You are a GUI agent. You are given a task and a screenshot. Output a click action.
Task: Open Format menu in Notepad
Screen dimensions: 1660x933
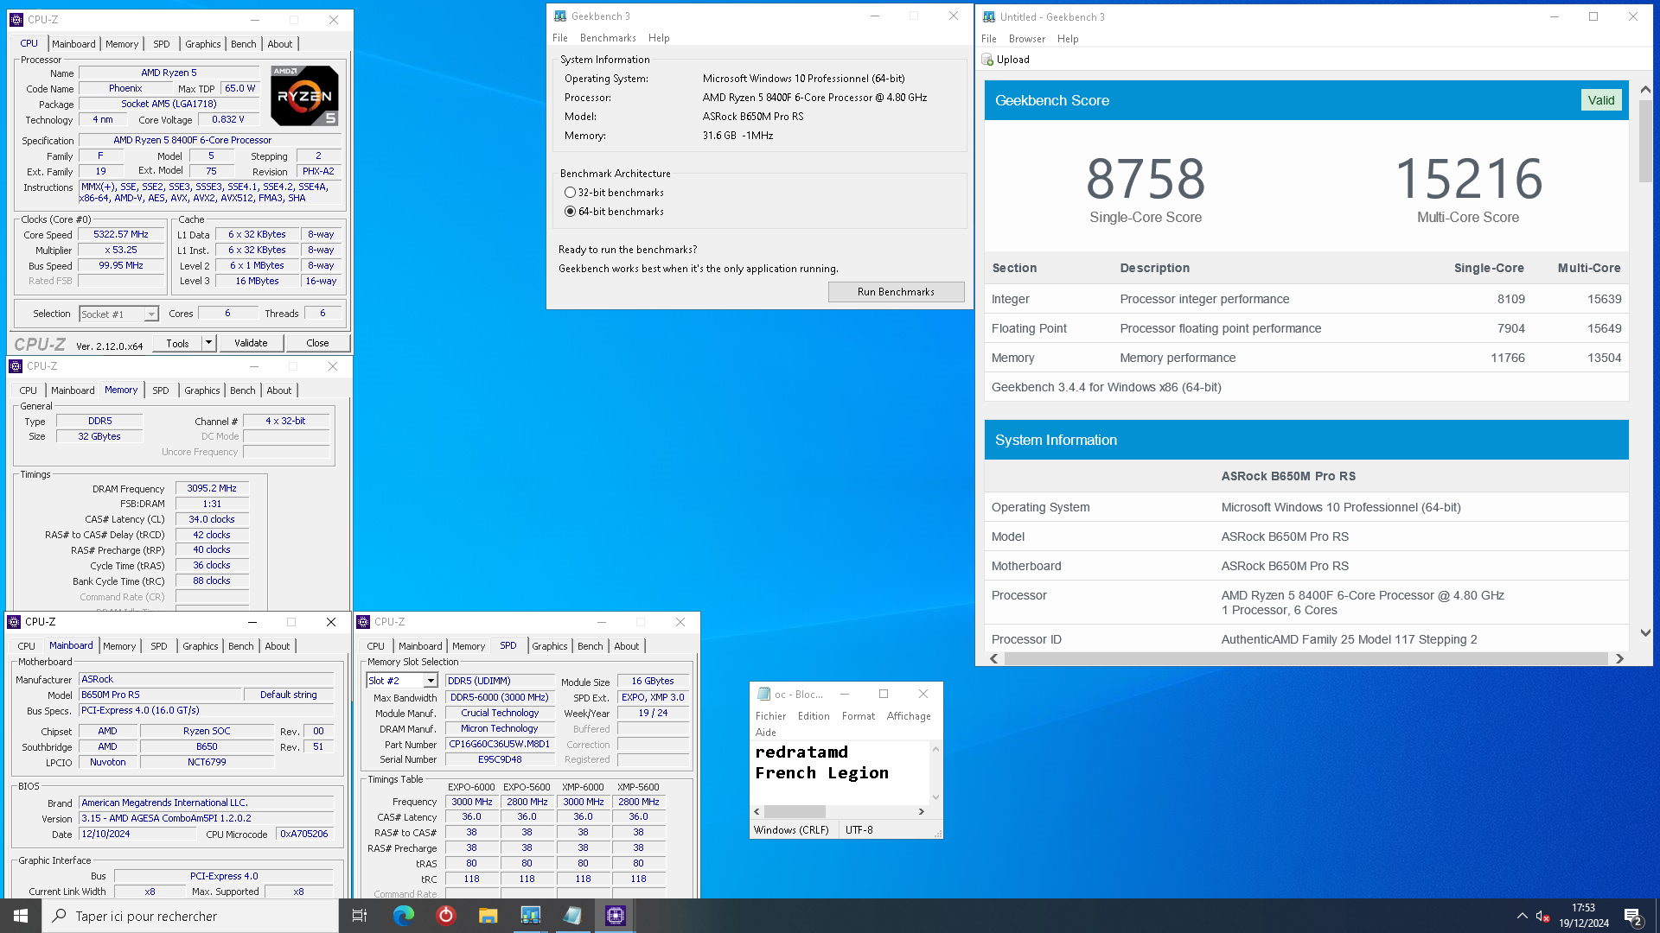[859, 716]
